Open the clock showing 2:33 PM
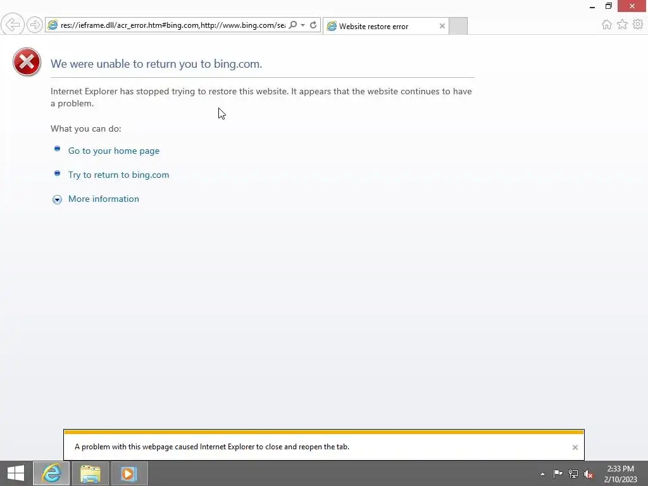This screenshot has width=648, height=486. pyautogui.click(x=620, y=474)
